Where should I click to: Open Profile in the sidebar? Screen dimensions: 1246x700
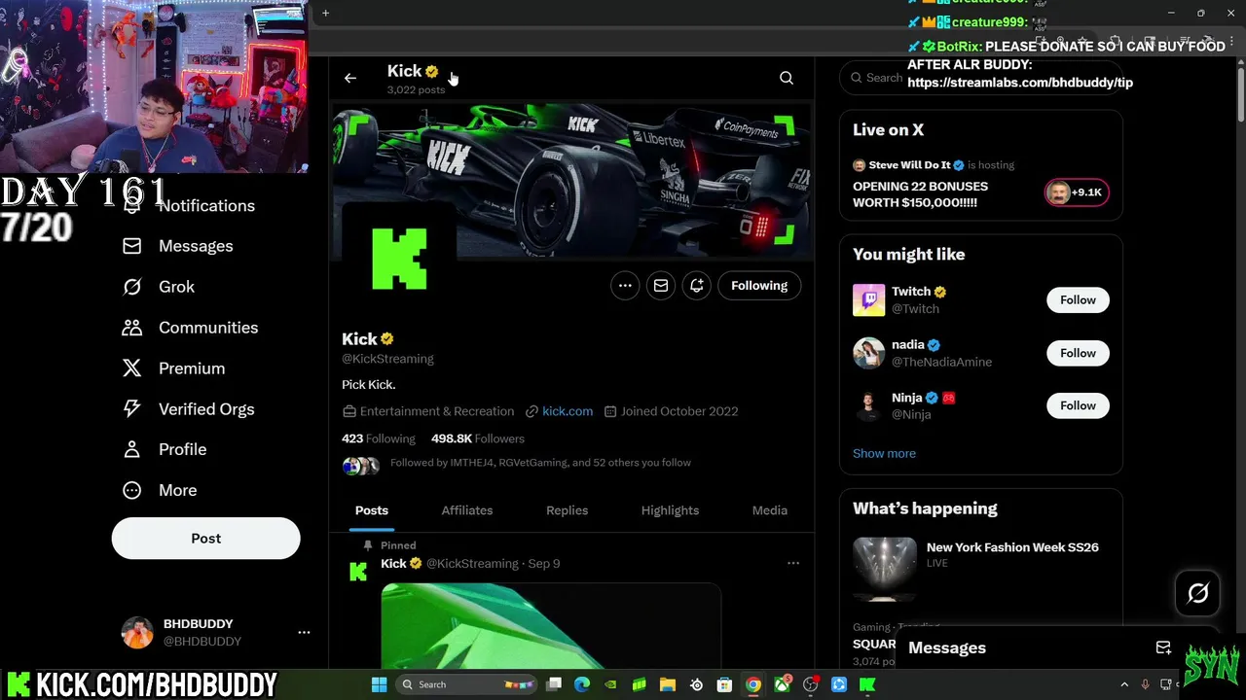182,449
